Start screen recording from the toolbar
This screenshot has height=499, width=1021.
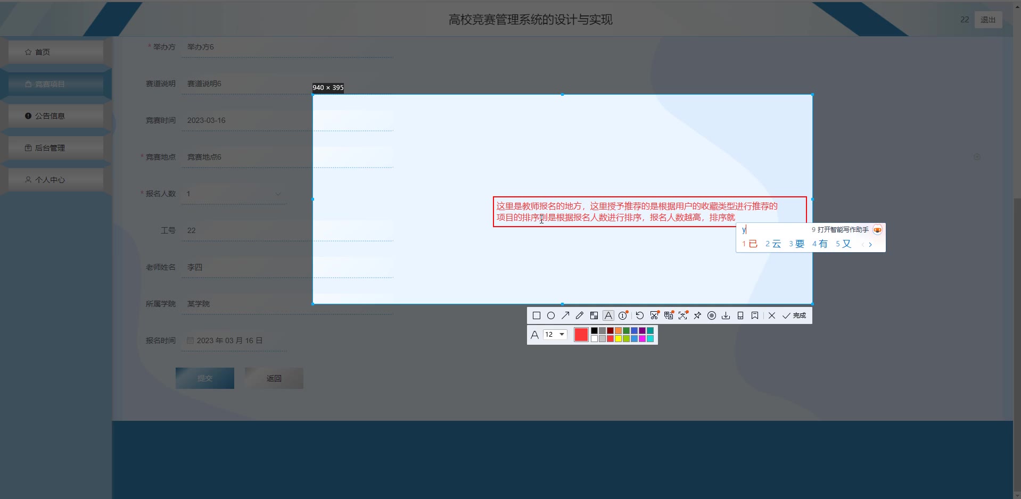(x=712, y=315)
